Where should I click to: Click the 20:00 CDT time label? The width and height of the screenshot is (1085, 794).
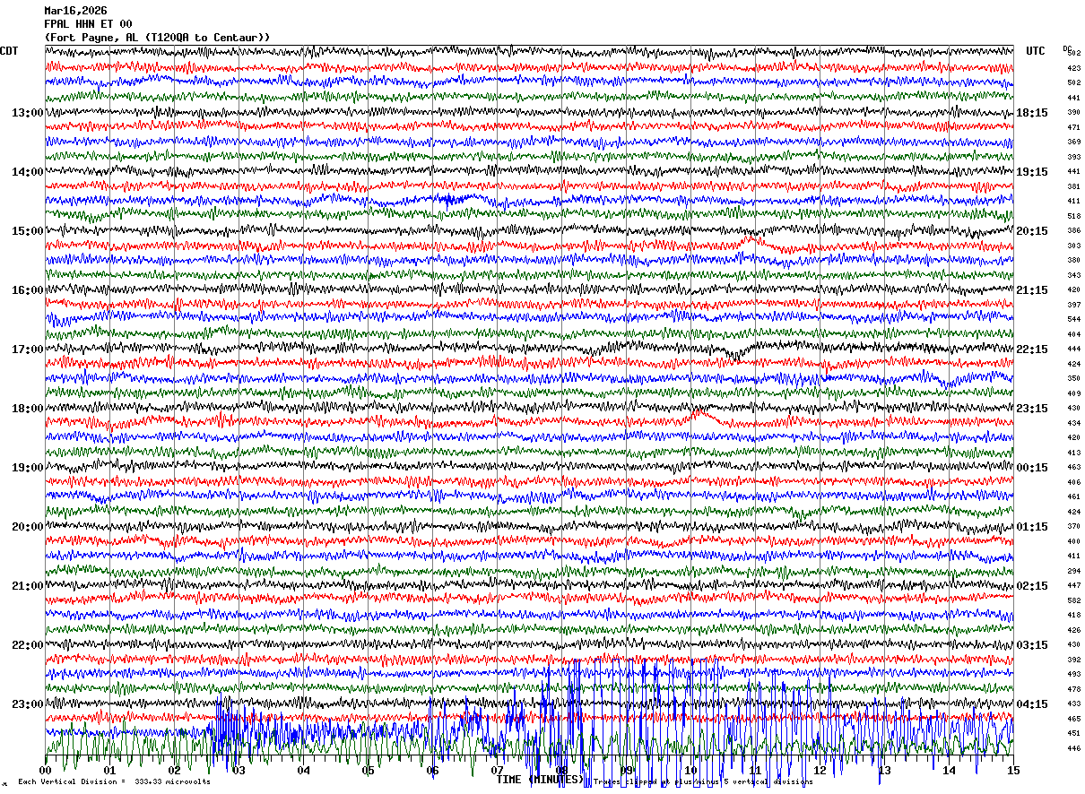(x=27, y=527)
